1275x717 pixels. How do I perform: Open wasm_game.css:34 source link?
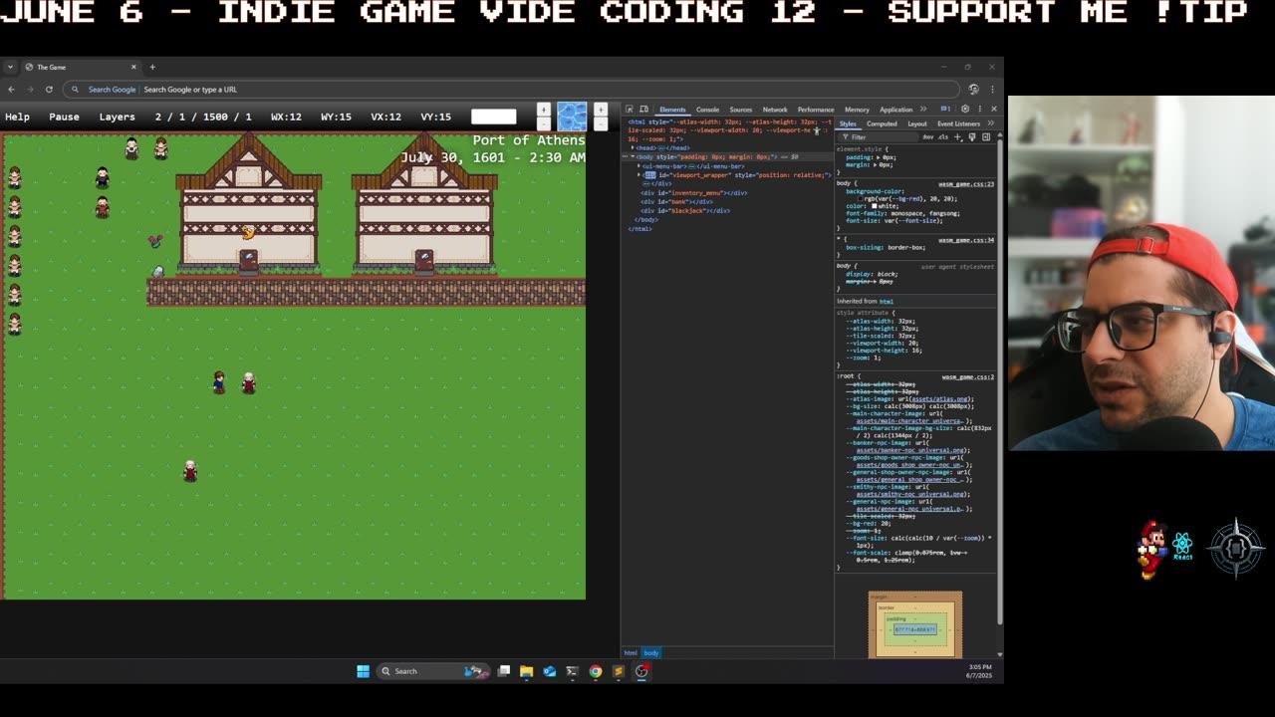coord(965,240)
